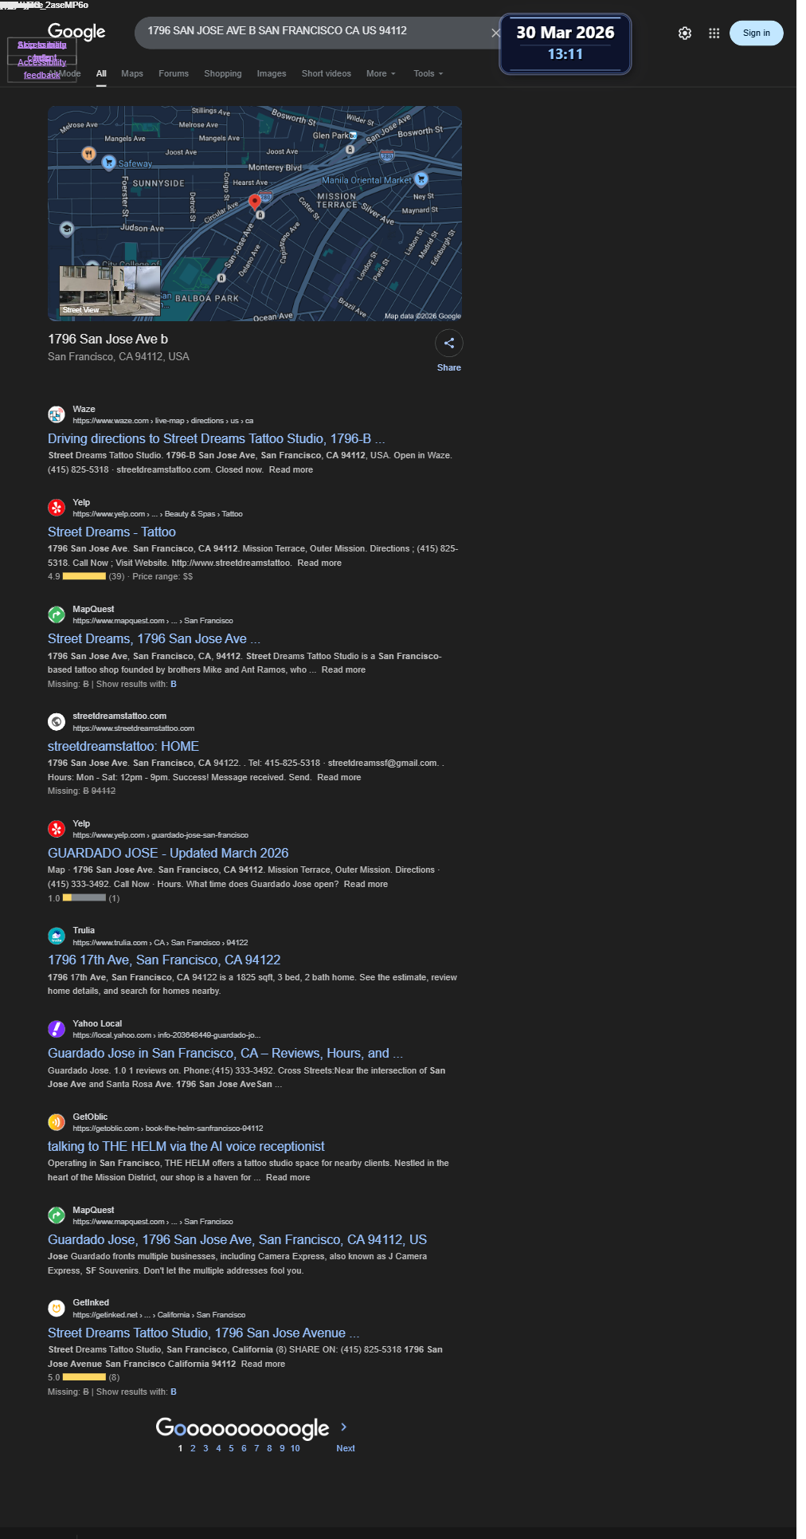Click the Sign in button
Image resolution: width=806 pixels, height=1539 pixels.
[x=757, y=33]
